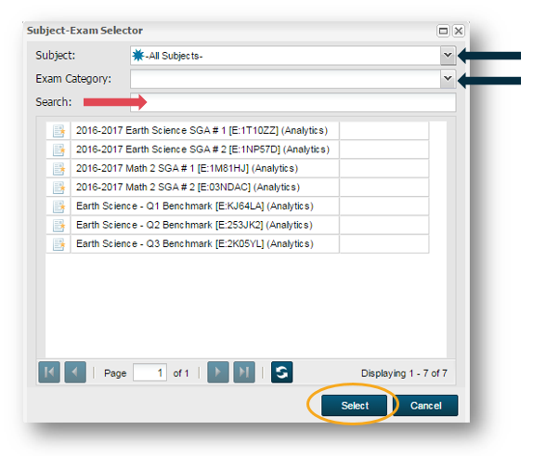Click exam icon for Math 2 SGA # 2
The width and height of the screenshot is (533, 456).
58,188
